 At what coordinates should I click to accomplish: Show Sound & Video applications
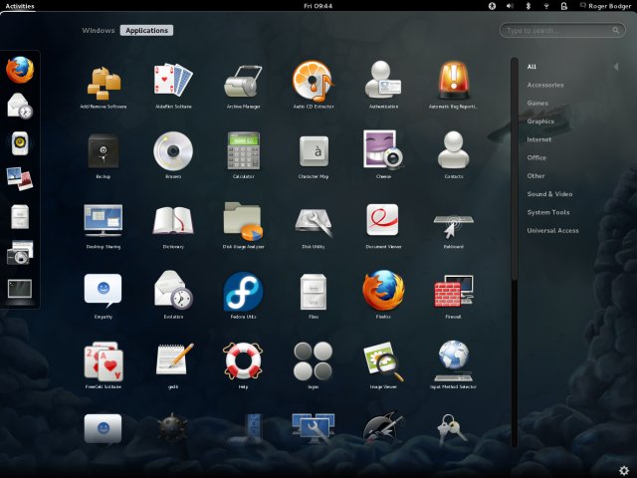tap(549, 194)
